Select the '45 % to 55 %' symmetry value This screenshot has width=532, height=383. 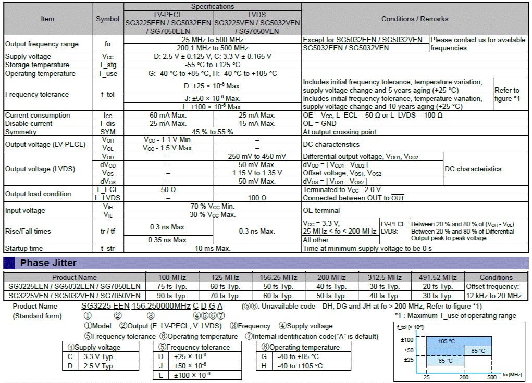click(x=213, y=132)
